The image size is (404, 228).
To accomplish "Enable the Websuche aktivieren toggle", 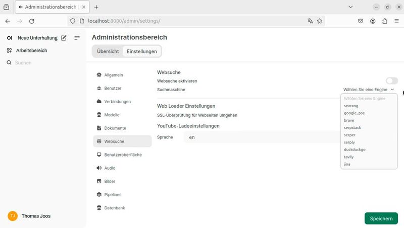I will [x=392, y=81].
